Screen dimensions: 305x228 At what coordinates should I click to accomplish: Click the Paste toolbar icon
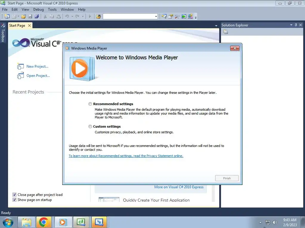click(58, 17)
